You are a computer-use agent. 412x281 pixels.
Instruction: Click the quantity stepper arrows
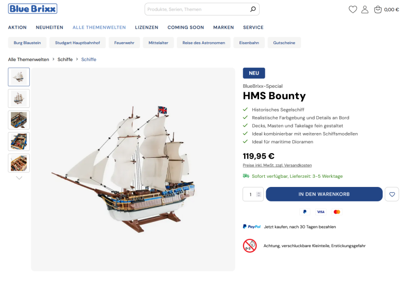tap(259, 194)
